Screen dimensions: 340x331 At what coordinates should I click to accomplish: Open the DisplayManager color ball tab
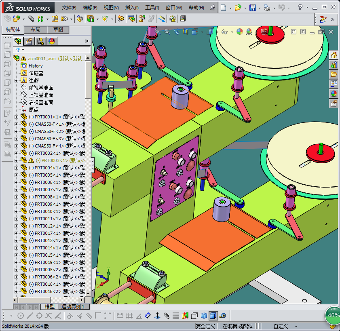coord(52,41)
